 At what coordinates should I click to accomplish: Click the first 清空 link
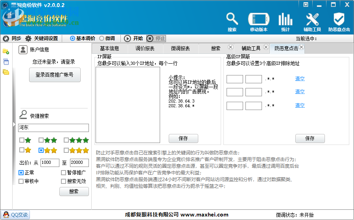[x=300, y=79]
